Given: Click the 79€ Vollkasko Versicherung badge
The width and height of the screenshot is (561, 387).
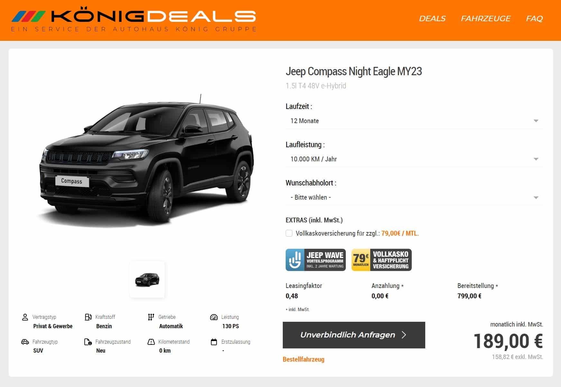Looking at the screenshot, I should 382,260.
